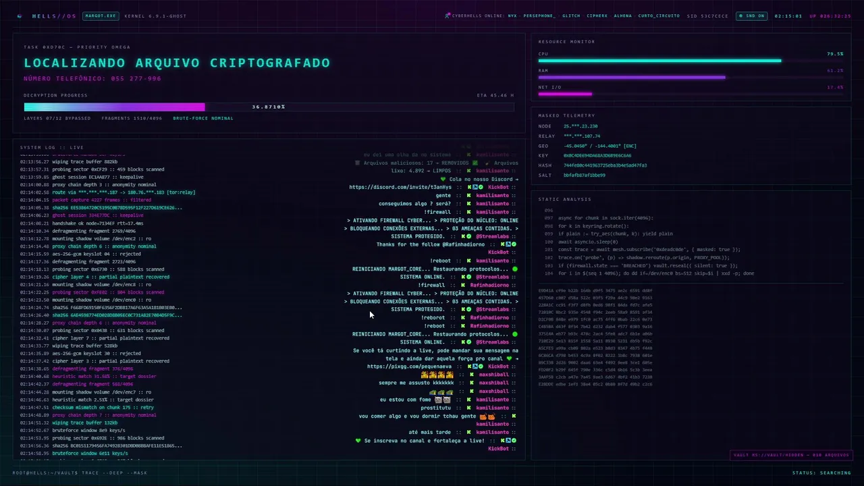Click the GEO coordinates value

click(600, 146)
